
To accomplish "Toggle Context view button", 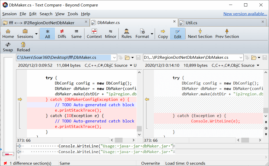I will pyautogui.click(x=94, y=34).
